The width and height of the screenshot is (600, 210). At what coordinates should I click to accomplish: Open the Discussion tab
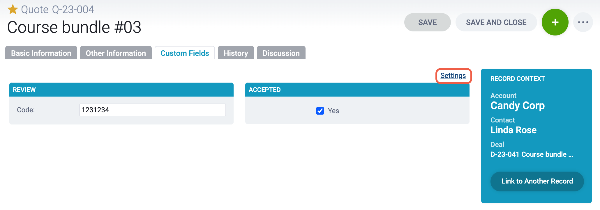click(x=281, y=53)
